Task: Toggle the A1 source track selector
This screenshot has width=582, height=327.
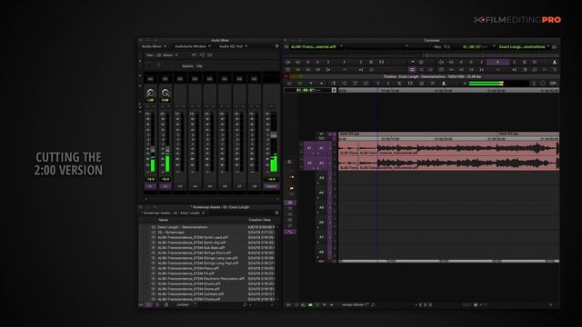Action: click(309, 148)
